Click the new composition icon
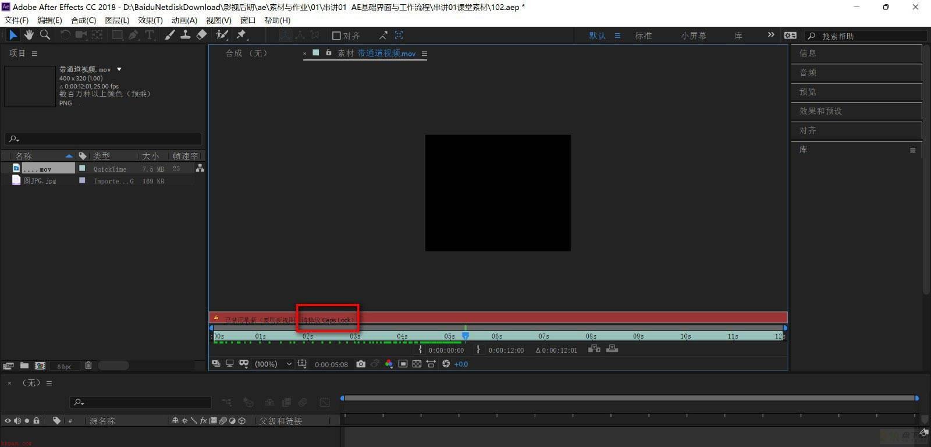Viewport: 931px width, 447px height. coord(40,366)
